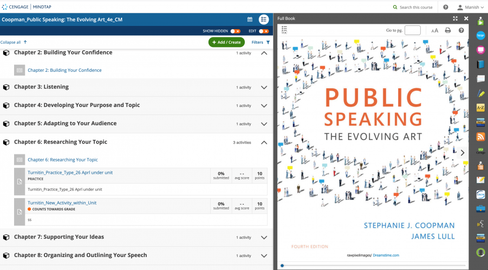Click the Go to pg. input box
The width and height of the screenshot is (488, 270).
pos(413,30)
